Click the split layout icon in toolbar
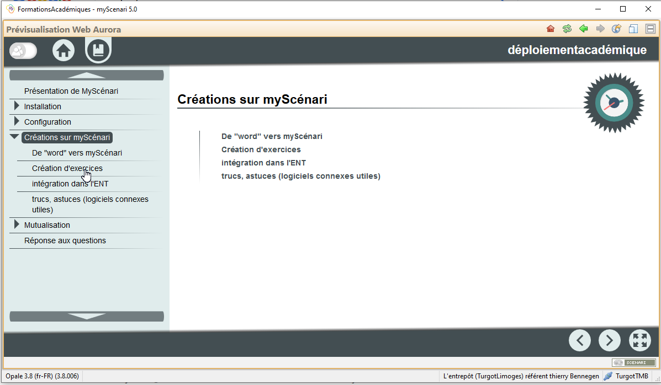The height and width of the screenshot is (385, 661). (651, 29)
